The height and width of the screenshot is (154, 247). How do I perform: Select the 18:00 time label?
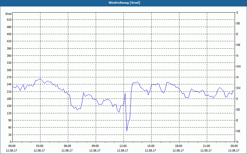pos(178,146)
